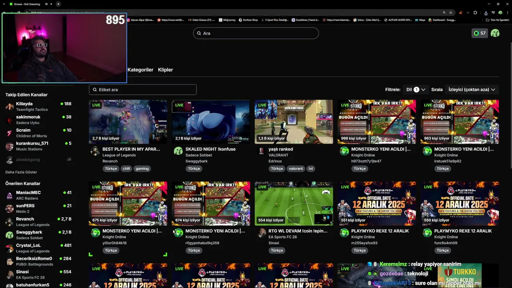512x288 pixels.
Task: Bookmark this page with the star icon
Action: click(451, 12)
